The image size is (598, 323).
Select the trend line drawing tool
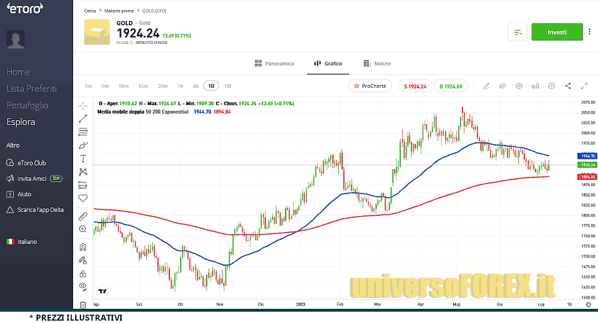(x=83, y=119)
